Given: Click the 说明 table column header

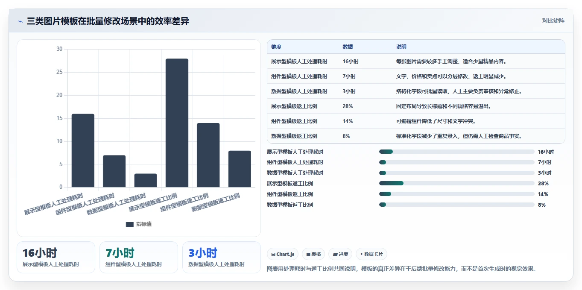Looking at the screenshot, I should (401, 47).
